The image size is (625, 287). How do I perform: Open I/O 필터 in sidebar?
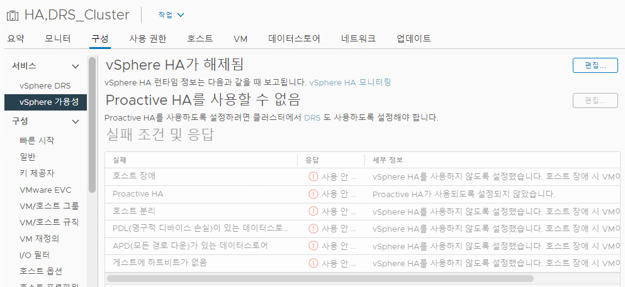click(34, 255)
